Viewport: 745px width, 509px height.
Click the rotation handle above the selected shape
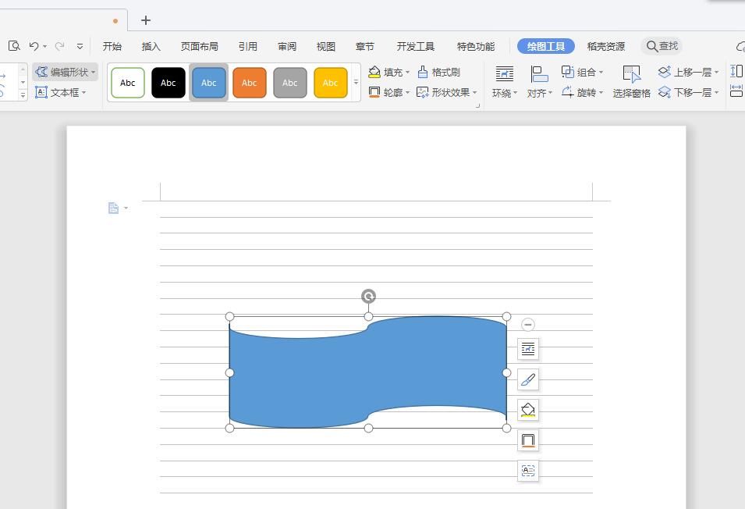pos(367,296)
